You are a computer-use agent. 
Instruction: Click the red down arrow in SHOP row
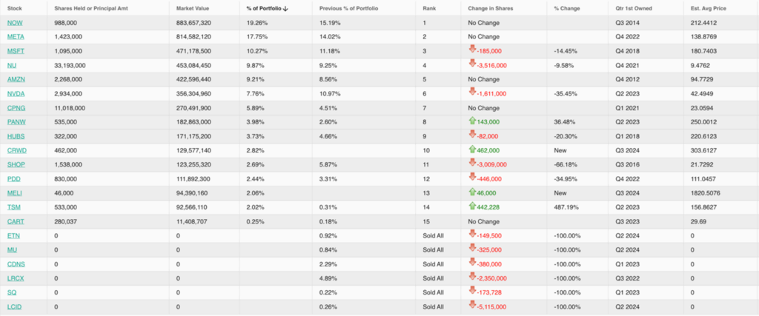click(471, 164)
